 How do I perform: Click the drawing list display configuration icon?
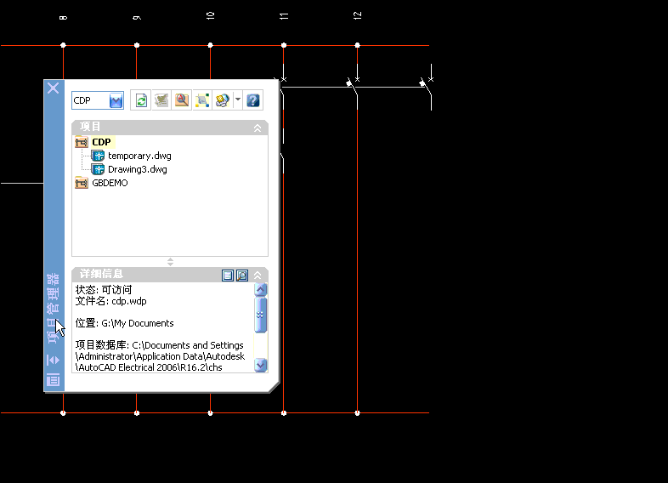[x=202, y=100]
